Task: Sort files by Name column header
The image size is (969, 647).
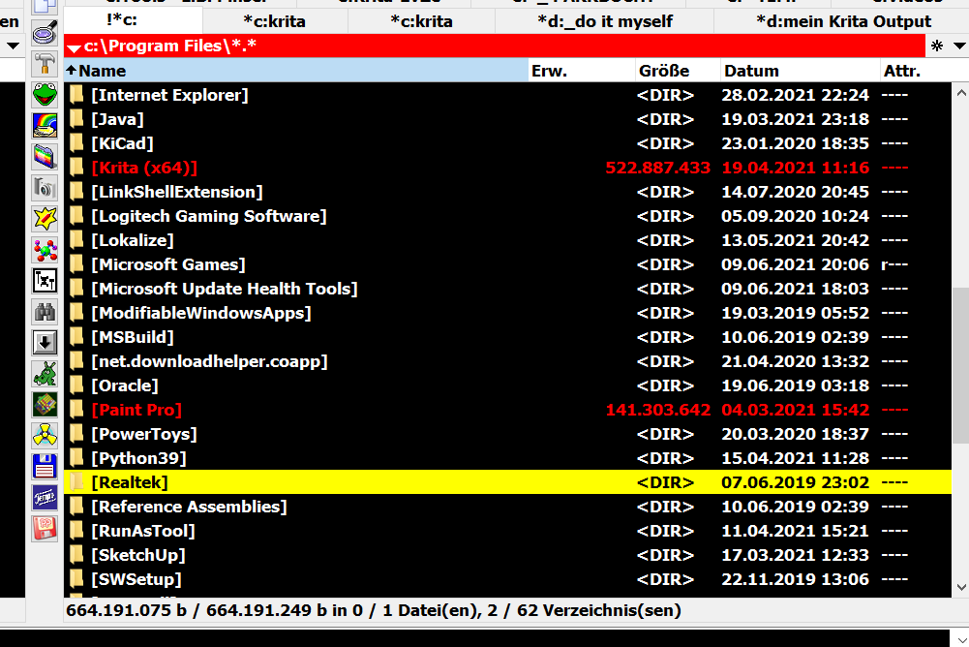Action: click(x=296, y=71)
